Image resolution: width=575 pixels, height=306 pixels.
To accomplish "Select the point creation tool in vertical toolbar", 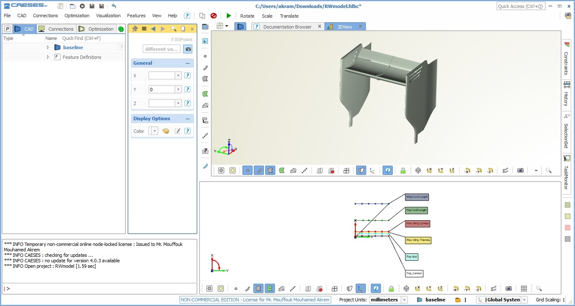I will click(205, 56).
